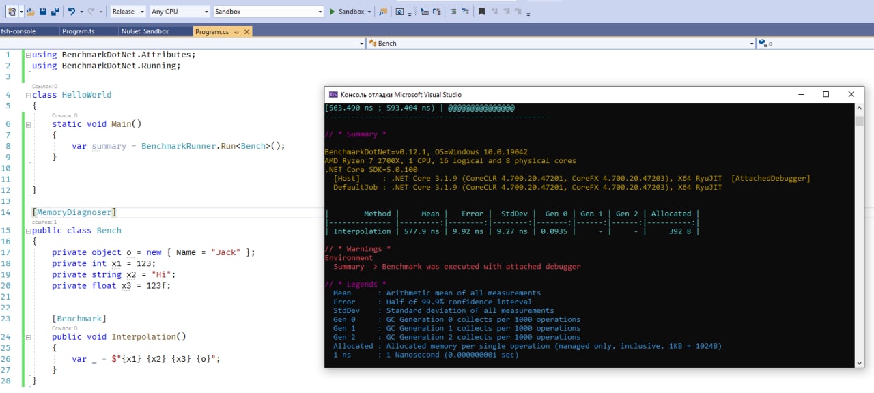Clear all bookmarks icon
The image size is (874, 393).
(518, 11)
